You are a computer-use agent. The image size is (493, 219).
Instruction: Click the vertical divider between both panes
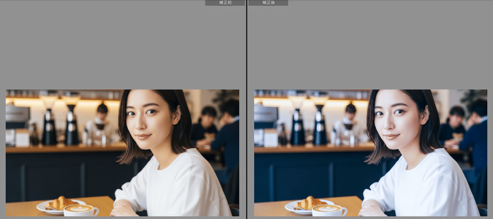coord(246,109)
